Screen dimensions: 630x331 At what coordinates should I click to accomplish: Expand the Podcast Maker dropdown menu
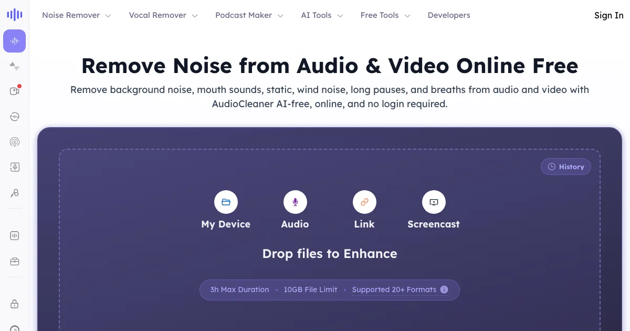pos(249,15)
